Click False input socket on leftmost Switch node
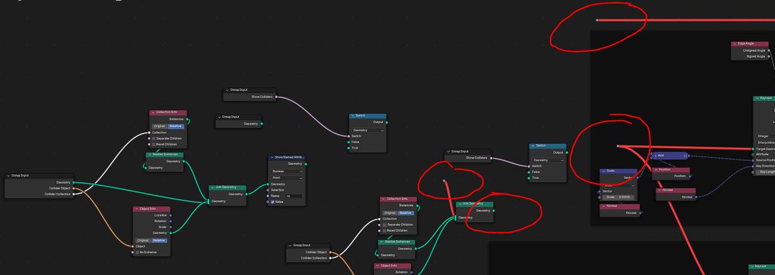The image size is (775, 275). pyautogui.click(x=349, y=142)
